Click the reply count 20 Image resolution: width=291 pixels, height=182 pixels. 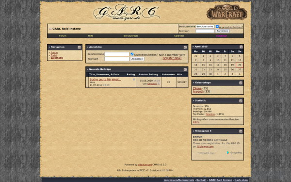(x=168, y=82)
